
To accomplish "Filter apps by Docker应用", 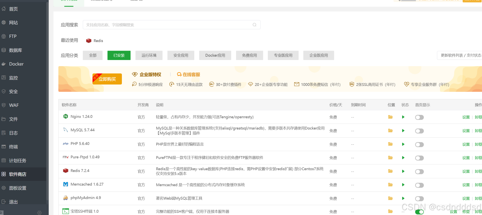I will pos(215,55).
